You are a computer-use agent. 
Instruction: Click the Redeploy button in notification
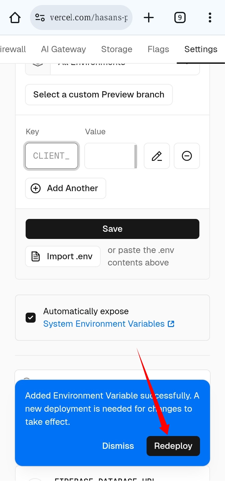point(173,446)
